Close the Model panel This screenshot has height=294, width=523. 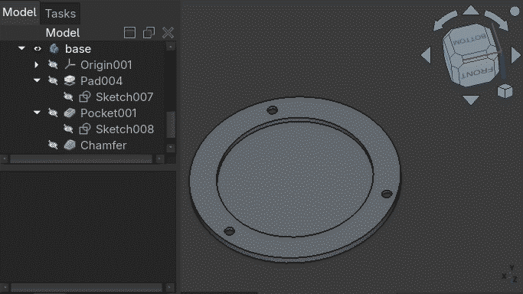pos(168,33)
